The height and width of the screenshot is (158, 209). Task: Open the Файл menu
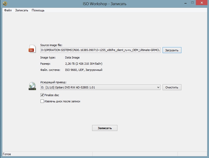(x=8, y=10)
